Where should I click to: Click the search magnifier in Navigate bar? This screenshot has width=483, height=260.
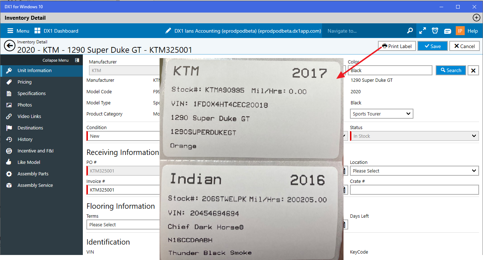click(x=410, y=31)
